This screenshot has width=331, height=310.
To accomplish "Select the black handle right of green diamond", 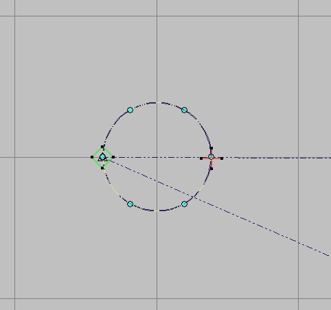I will 113,157.
